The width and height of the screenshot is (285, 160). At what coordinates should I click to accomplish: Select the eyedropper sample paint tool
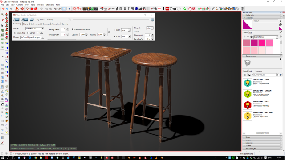click(280, 32)
